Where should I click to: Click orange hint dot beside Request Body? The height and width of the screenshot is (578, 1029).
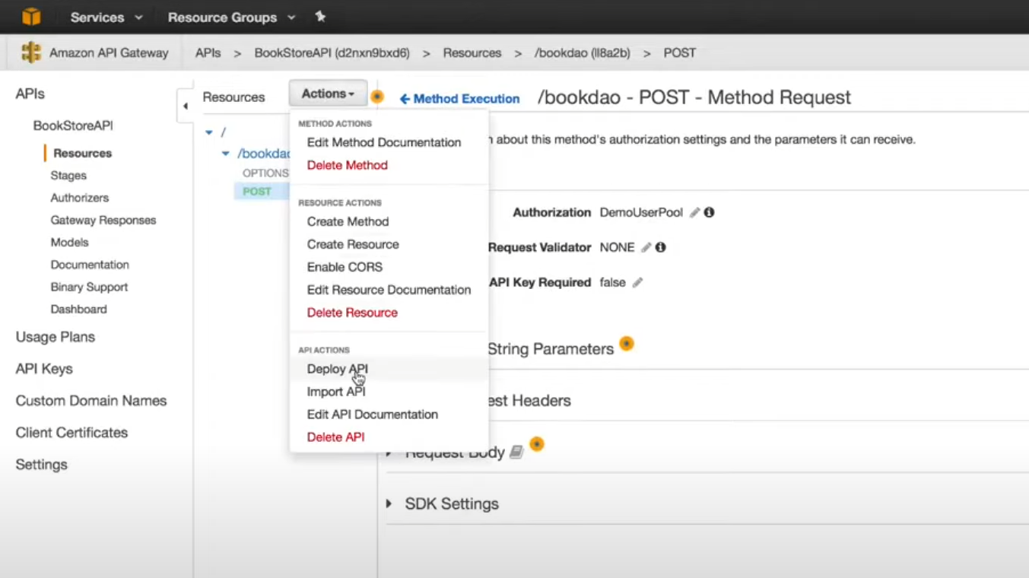[x=537, y=444]
